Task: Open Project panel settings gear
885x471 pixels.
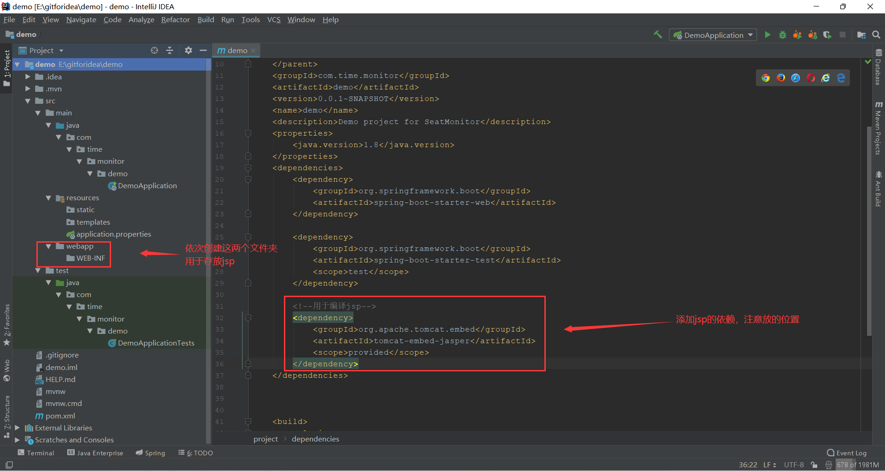Action: [x=188, y=50]
